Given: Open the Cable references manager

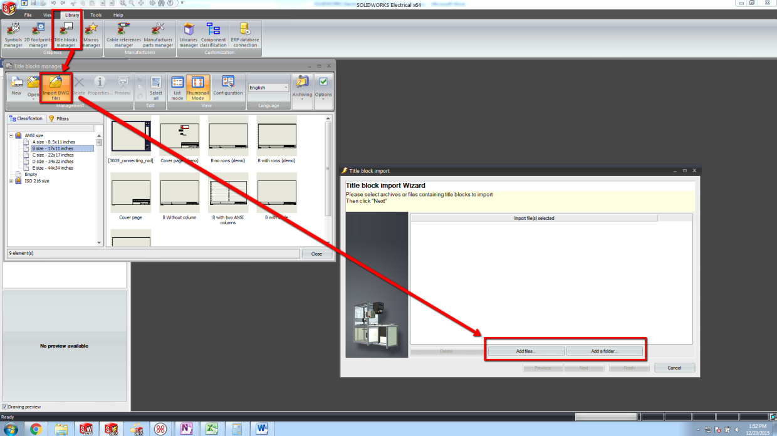Looking at the screenshot, I should tap(123, 34).
